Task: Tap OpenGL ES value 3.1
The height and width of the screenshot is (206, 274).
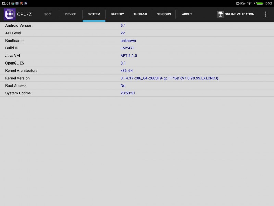Action: click(123, 63)
